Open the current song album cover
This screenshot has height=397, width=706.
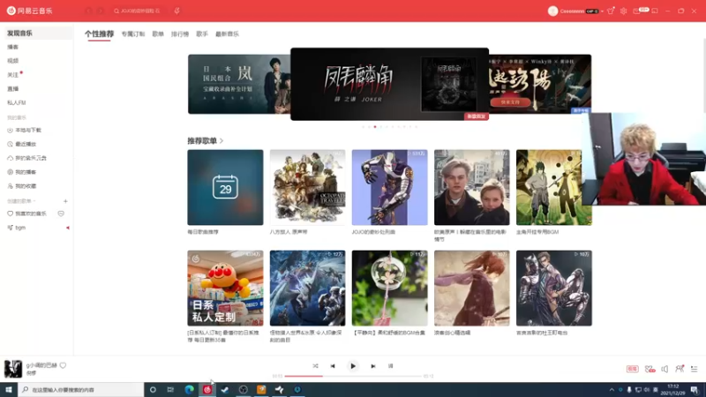tap(13, 369)
